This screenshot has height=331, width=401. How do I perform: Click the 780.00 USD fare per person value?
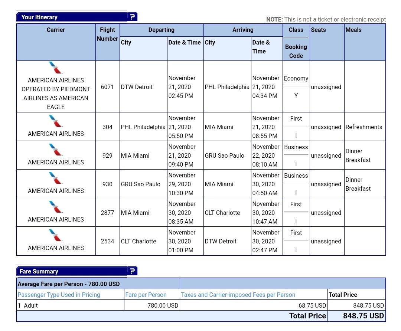coord(163,305)
